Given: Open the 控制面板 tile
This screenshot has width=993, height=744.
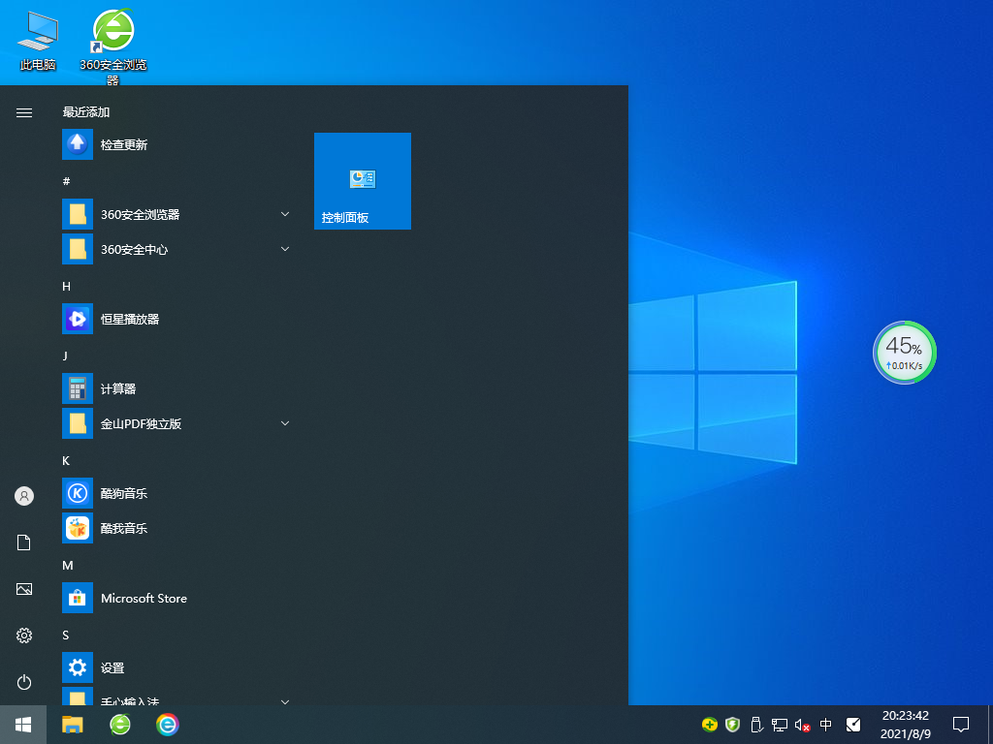Looking at the screenshot, I should point(362,181).
